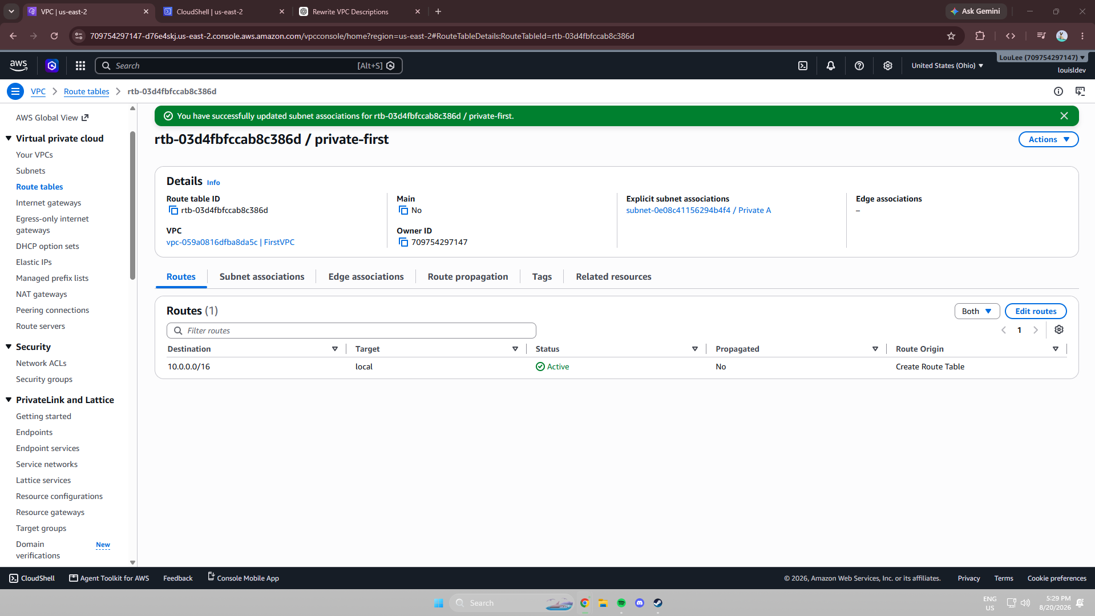The width and height of the screenshot is (1095, 616).
Task: Open Chrome menu three dots
Action: (x=1082, y=36)
